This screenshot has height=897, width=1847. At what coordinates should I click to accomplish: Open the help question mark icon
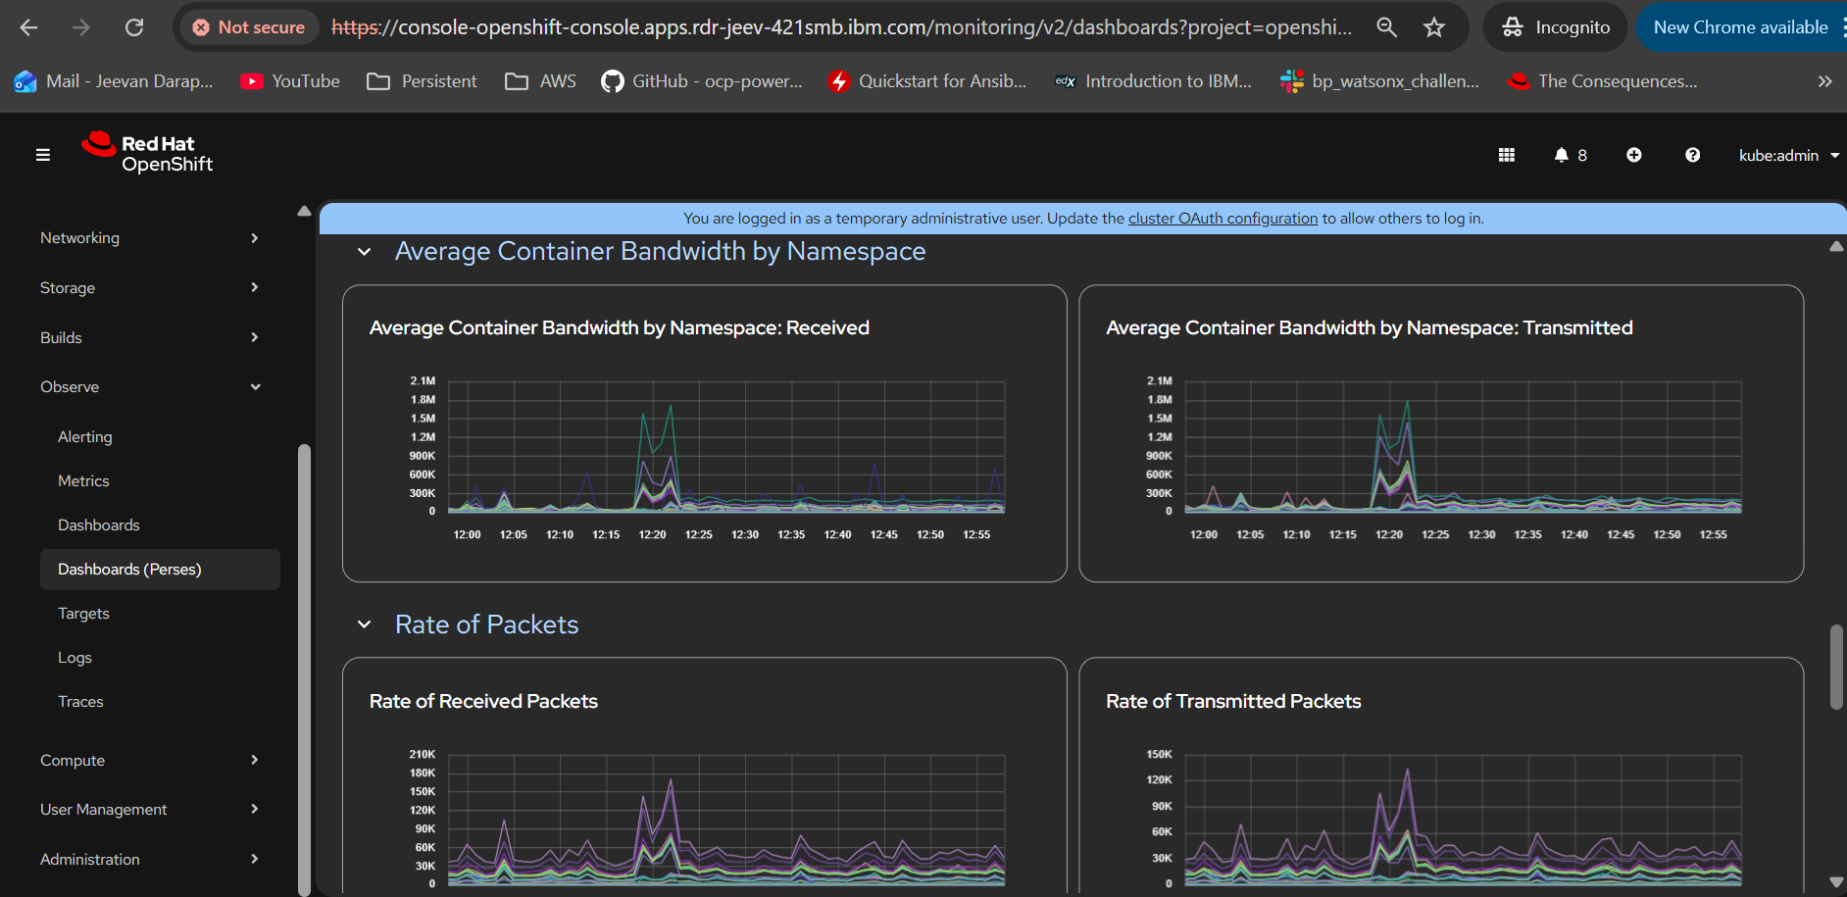point(1692,155)
